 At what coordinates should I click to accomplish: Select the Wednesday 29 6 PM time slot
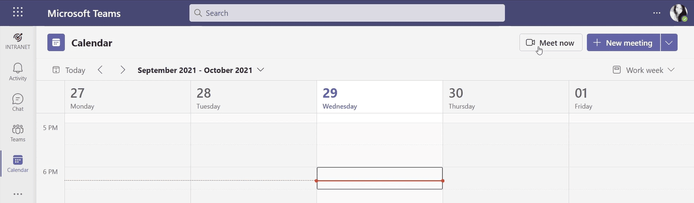pos(380,178)
